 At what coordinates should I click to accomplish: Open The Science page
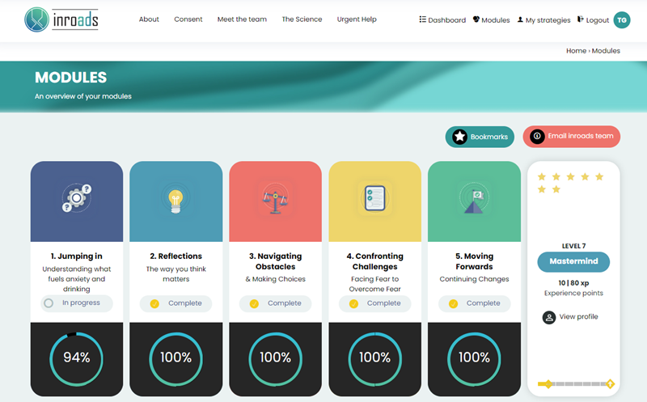[x=302, y=19]
